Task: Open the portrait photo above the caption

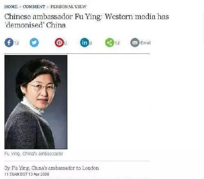Action: (x=36, y=102)
